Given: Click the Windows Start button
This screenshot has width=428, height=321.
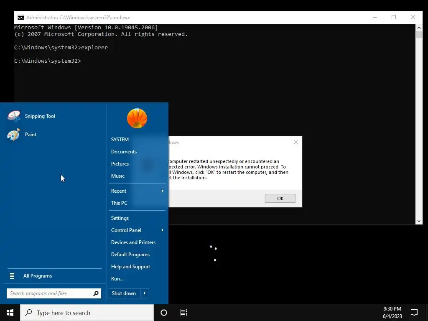Looking at the screenshot, I should [10, 313].
